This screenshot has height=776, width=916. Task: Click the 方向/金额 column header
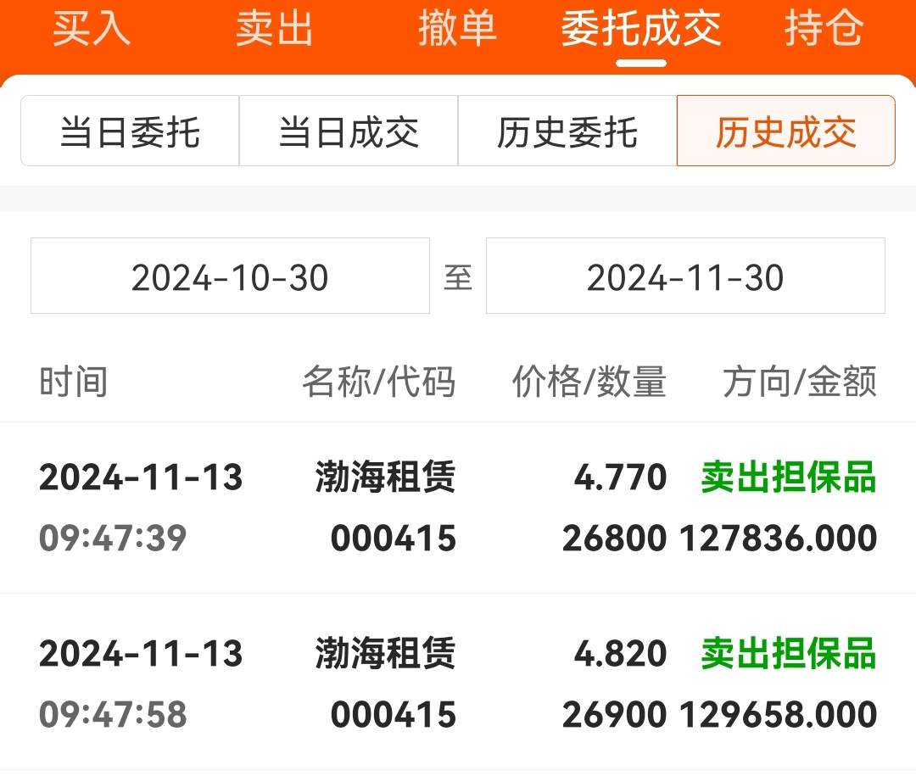(800, 382)
